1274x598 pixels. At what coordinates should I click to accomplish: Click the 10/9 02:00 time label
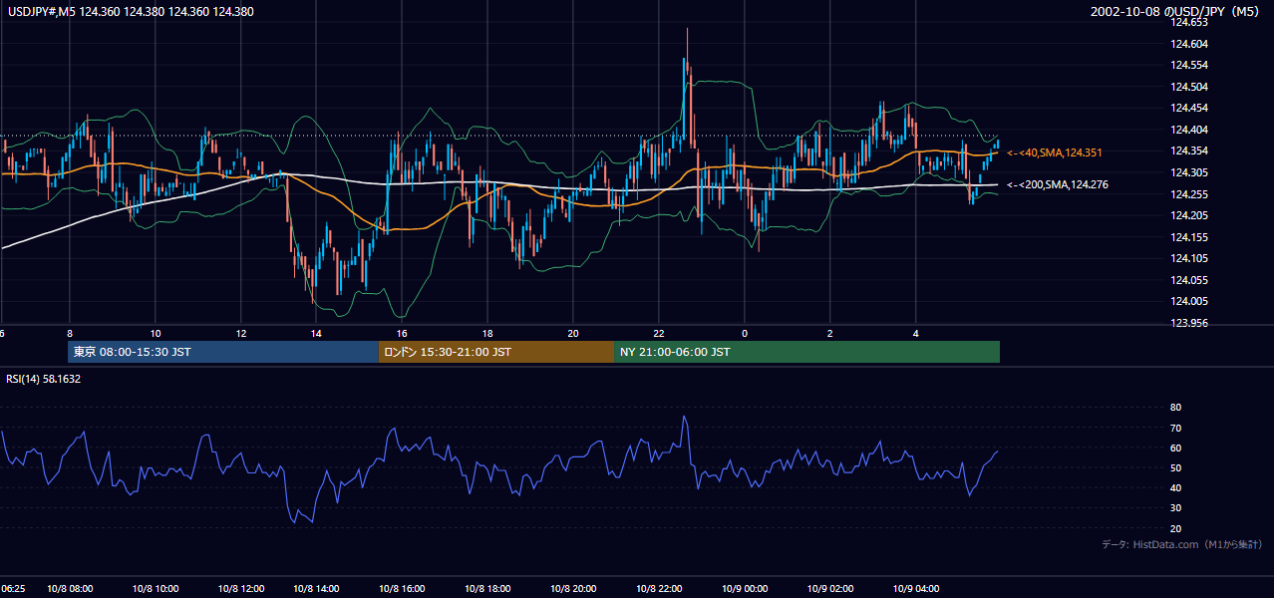coord(830,589)
